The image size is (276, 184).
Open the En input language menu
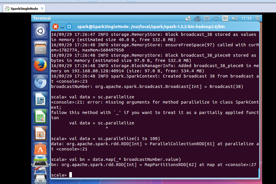(x=225, y=18)
